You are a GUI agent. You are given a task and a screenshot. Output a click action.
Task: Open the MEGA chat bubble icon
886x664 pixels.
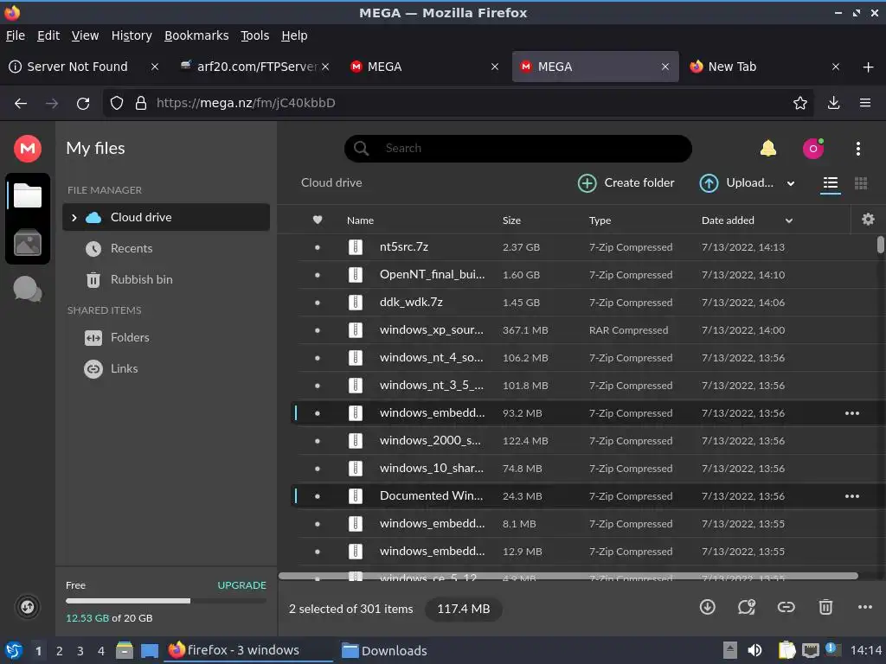[x=27, y=289]
